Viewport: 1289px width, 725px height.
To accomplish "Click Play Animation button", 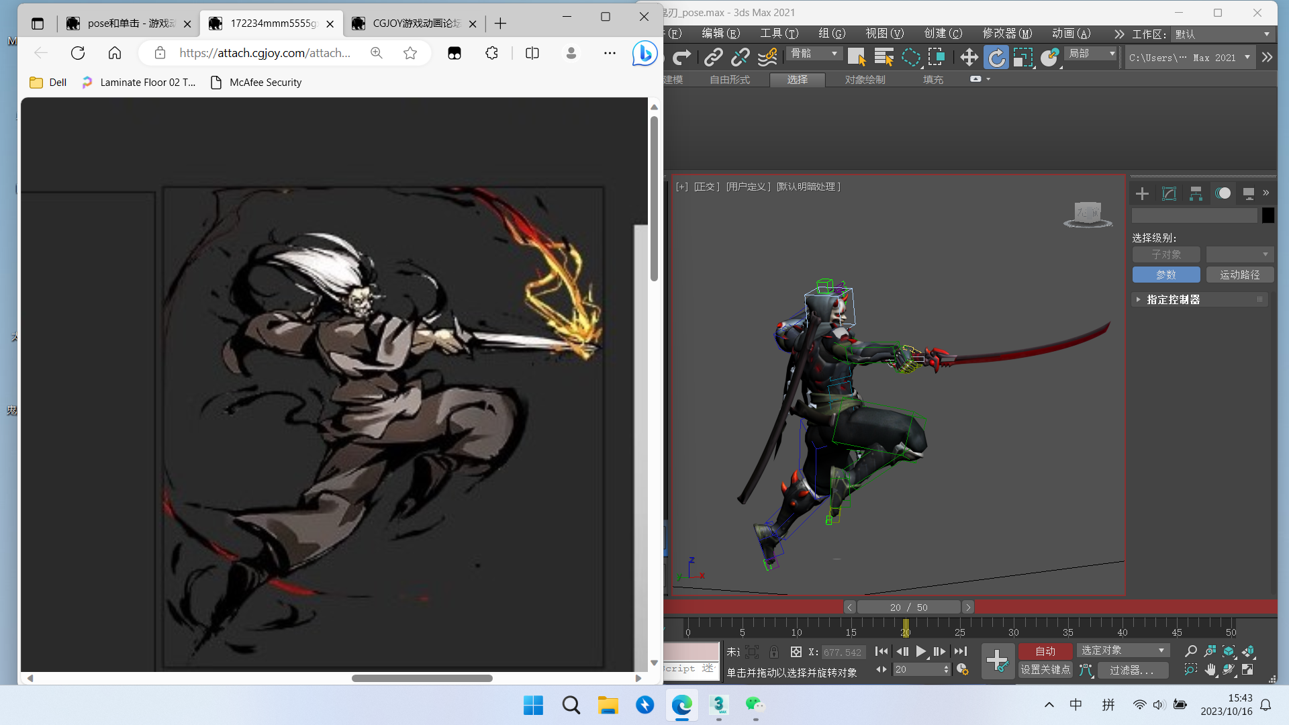I will (920, 651).
